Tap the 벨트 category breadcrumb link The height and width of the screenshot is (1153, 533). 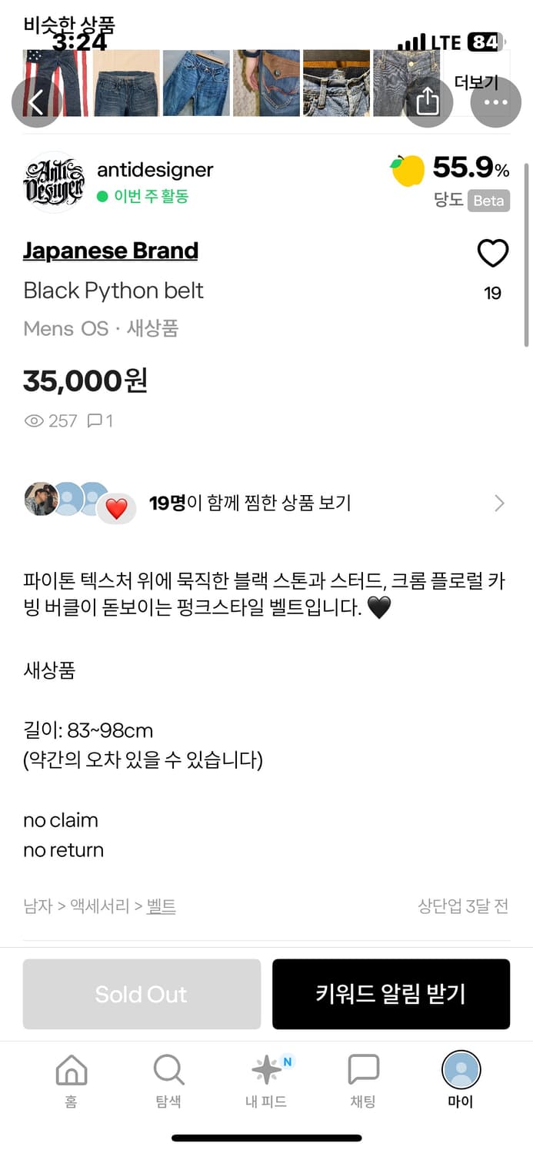(x=162, y=906)
